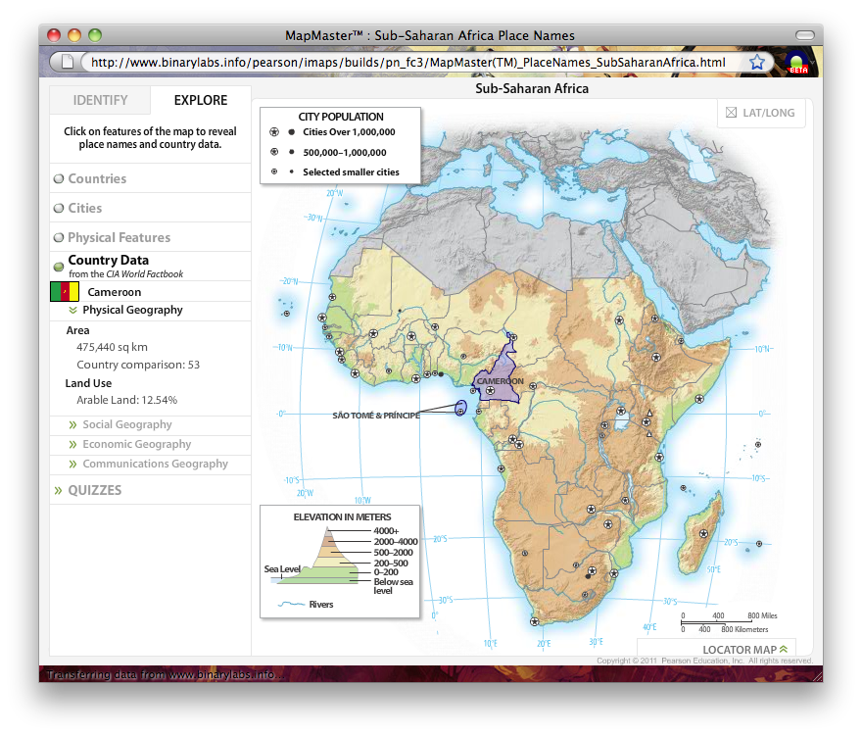Image resolution: width=862 pixels, height=736 pixels.
Task: Click the city marker inside Cameroon
Action: coord(490,391)
